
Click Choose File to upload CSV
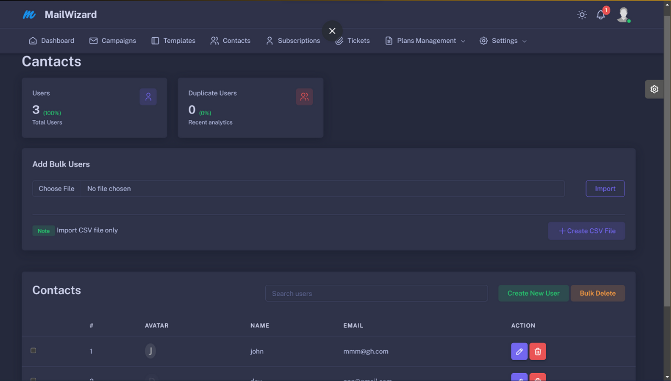(x=57, y=189)
